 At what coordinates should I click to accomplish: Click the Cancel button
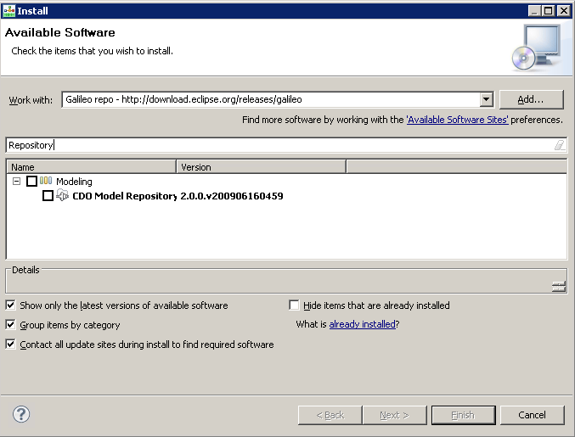tap(532, 415)
